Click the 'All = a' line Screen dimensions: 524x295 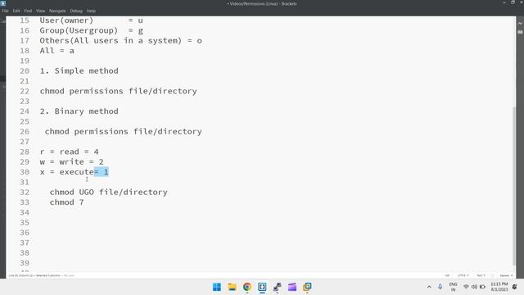(56, 51)
